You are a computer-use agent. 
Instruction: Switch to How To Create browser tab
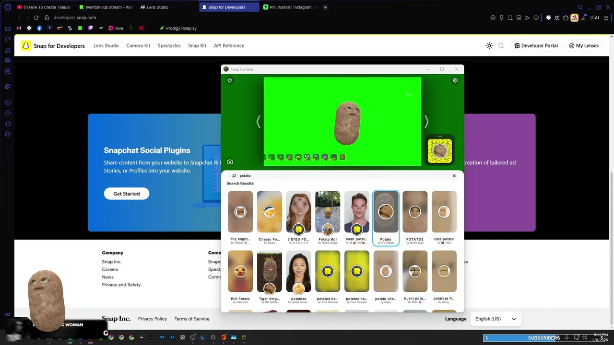[x=43, y=7]
